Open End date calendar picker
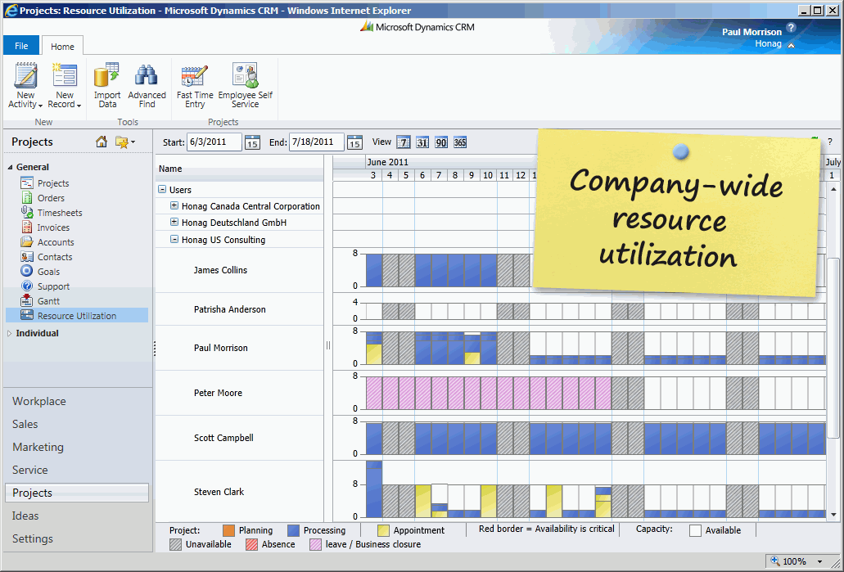This screenshot has height=572, width=844. pyautogui.click(x=354, y=142)
